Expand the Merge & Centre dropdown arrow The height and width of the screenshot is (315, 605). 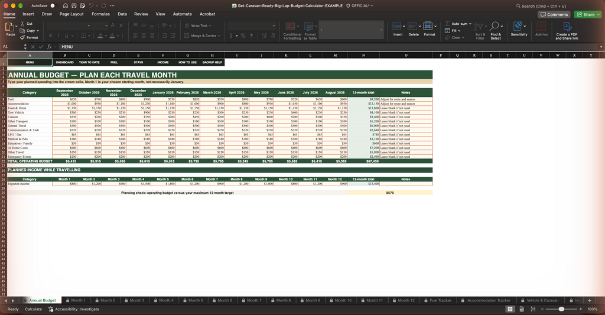tap(219, 35)
